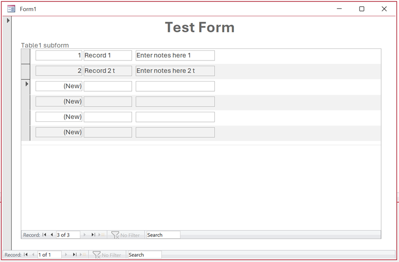
Task: Close the Form1 window
Action: (384, 9)
